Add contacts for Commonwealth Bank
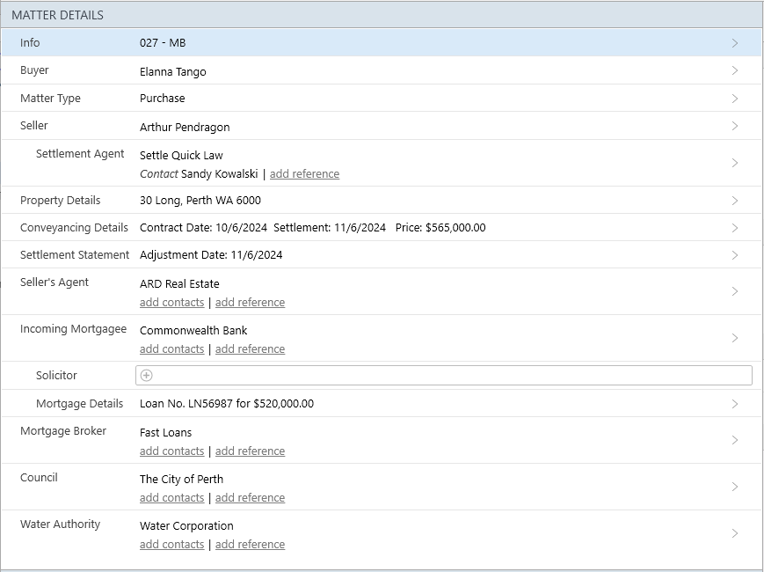764x572 pixels. point(171,349)
